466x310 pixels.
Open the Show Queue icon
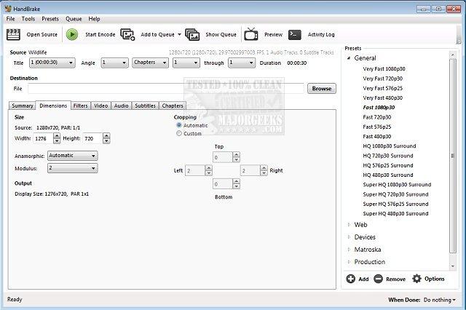[192, 34]
